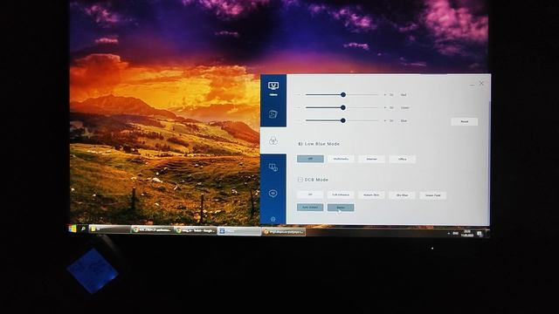The image size is (559, 314).
Task: Select the highlighted color setup sidebar icon
Action: click(273, 140)
